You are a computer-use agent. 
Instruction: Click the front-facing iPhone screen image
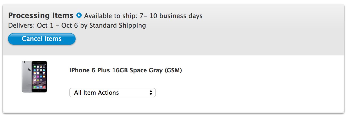[x=39, y=77]
